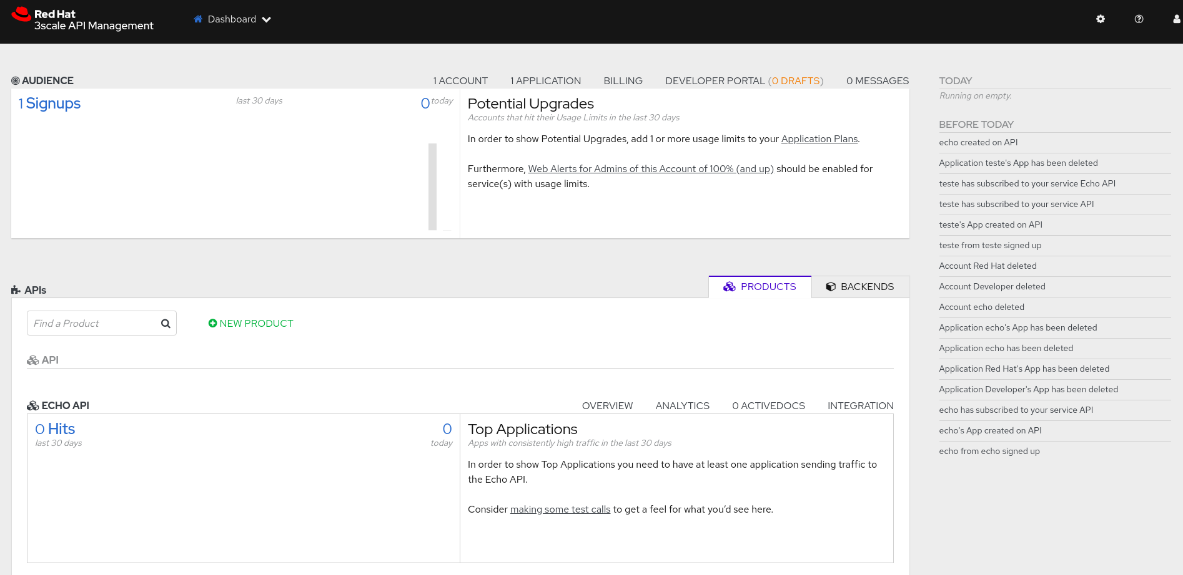
Task: Select 'Account Red Hat deleted' entry
Action: click(987, 266)
